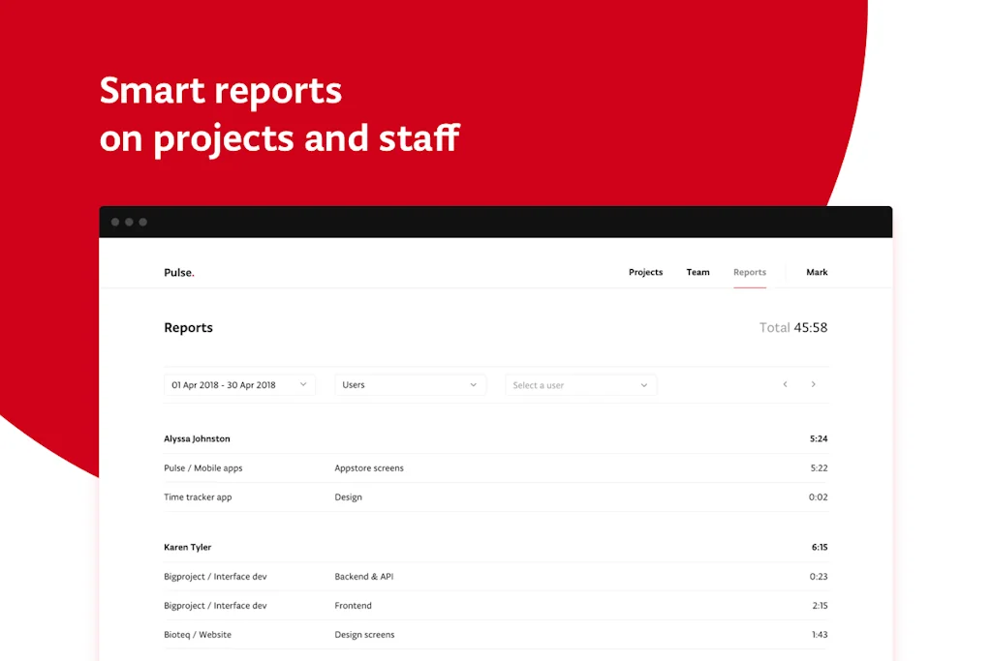Open the Mark user menu
The width and height of the screenshot is (992, 661).
tap(817, 273)
